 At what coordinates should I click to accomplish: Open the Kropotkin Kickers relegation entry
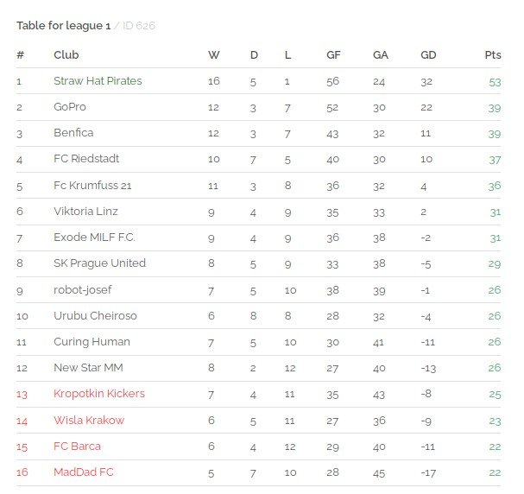pyautogui.click(x=99, y=394)
